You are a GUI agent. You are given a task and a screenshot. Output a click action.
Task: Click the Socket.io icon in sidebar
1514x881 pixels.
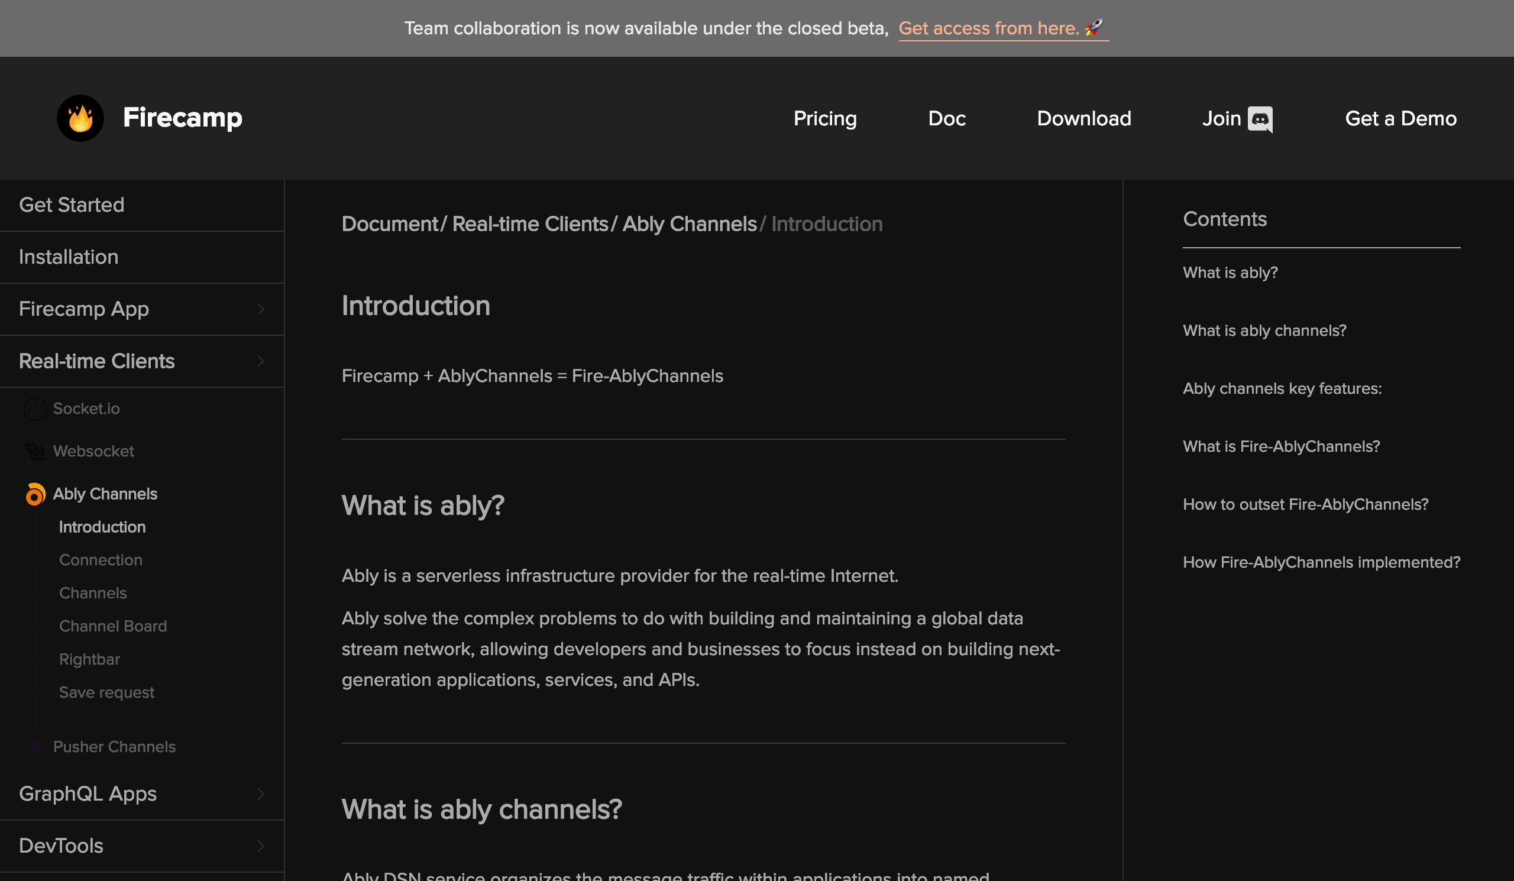(35, 409)
